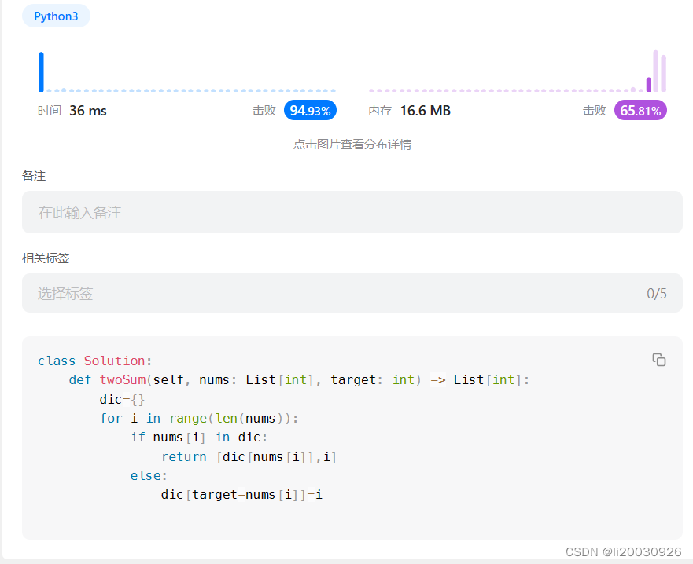The image size is (693, 564).
Task: Select the Python3 language tab
Action: click(56, 16)
